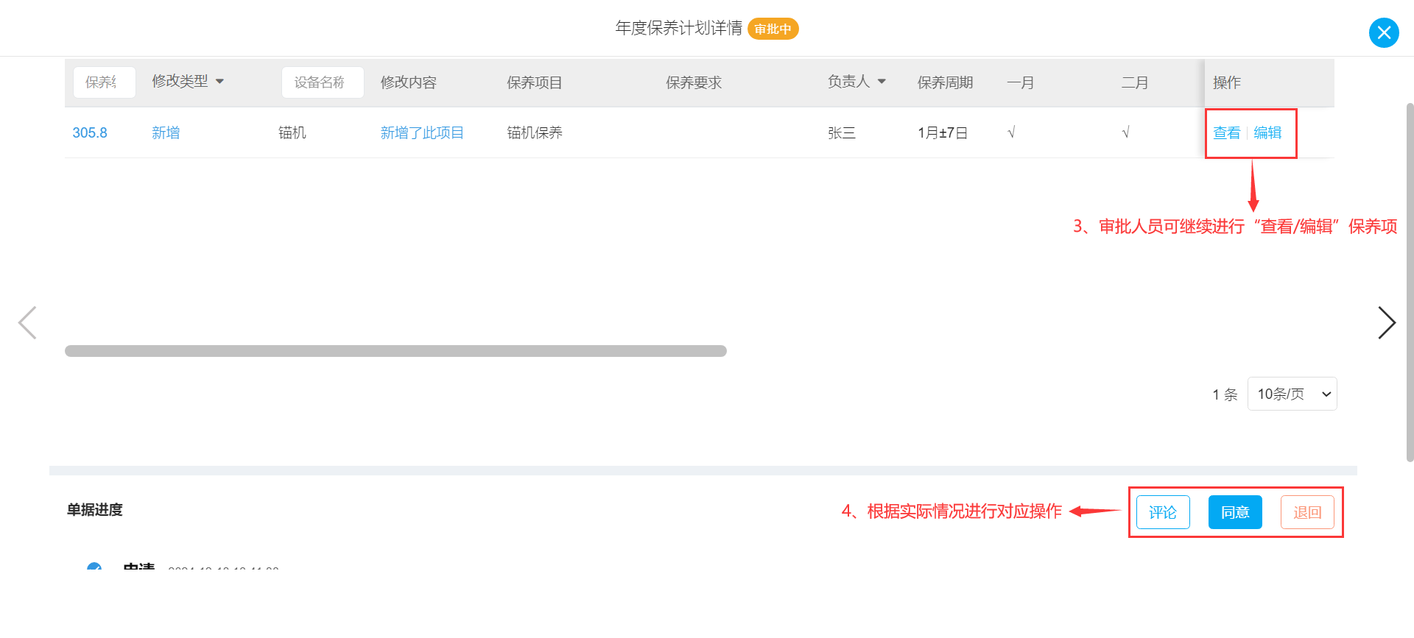Screen dimensions: 1414x638
Task: Select the 修改内容 column header
Action: coord(408,82)
